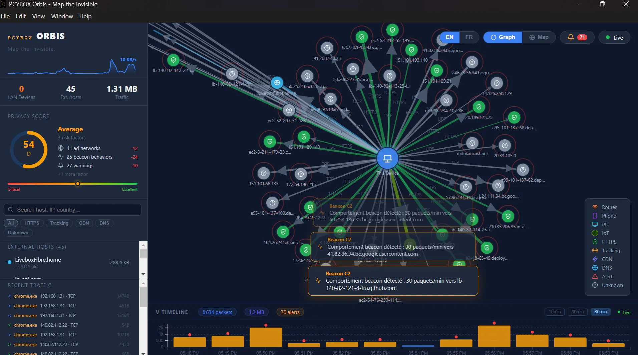Click the 27 warnings risk factor
This screenshot has height=355, width=638.
pos(98,166)
